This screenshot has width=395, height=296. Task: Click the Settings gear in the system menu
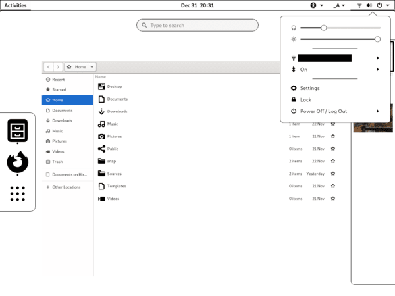pos(294,88)
